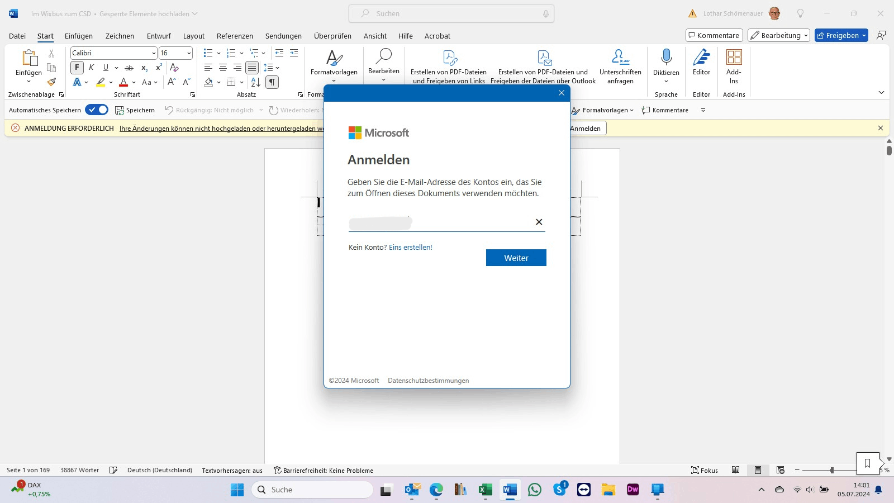The image size is (894, 503).
Task: Open the Barrierefreiheit status bar indicator
Action: coord(324,471)
